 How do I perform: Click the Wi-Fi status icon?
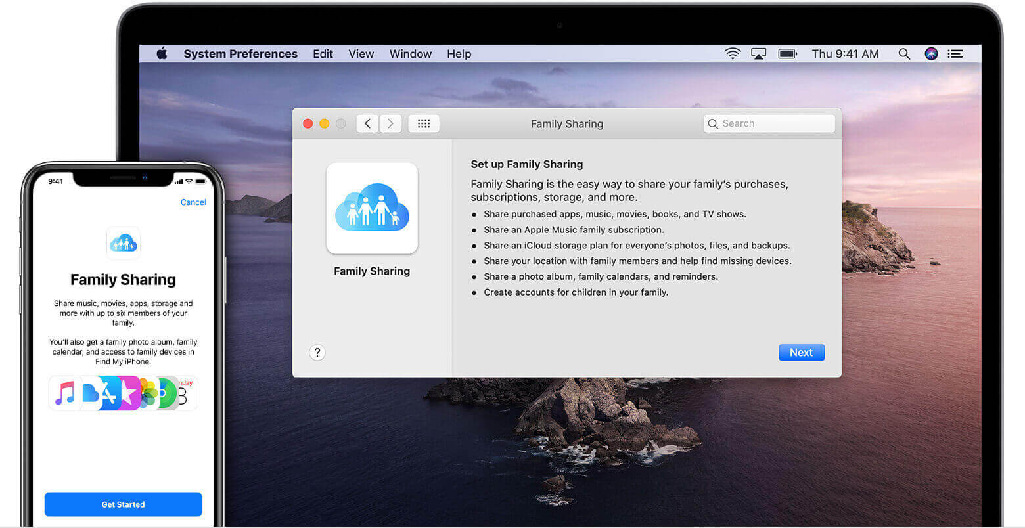(732, 54)
